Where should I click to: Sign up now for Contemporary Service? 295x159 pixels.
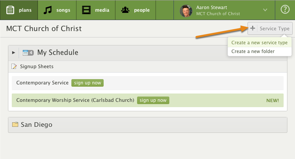[x=87, y=83]
